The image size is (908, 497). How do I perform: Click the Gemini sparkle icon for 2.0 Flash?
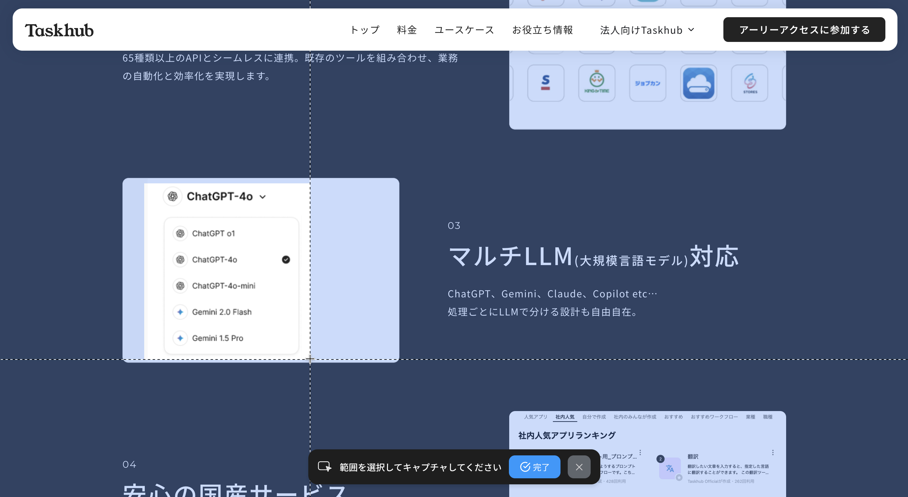(180, 312)
